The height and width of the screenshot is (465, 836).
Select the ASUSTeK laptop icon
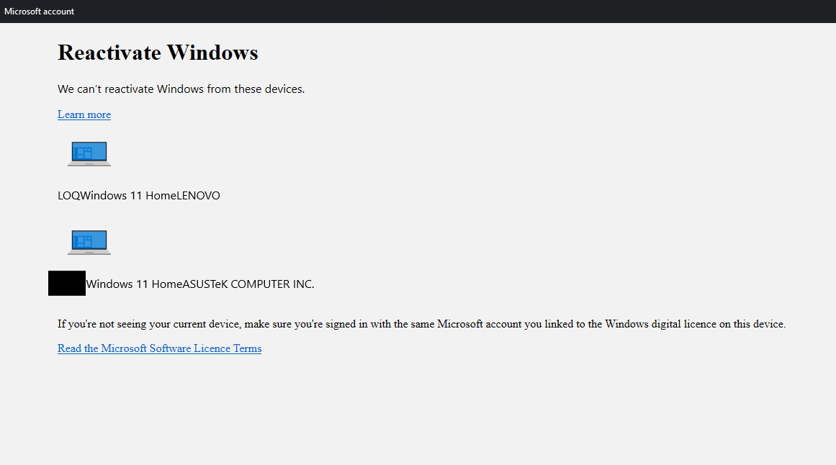89,243
